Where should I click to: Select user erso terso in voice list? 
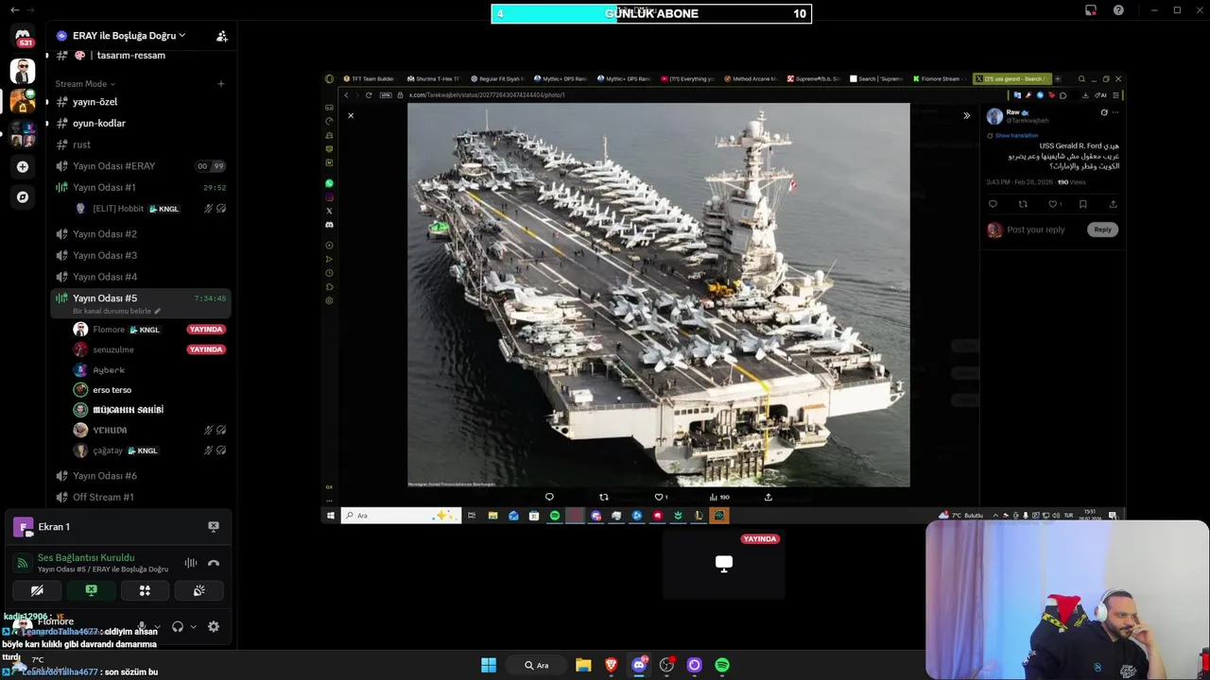tap(149, 390)
